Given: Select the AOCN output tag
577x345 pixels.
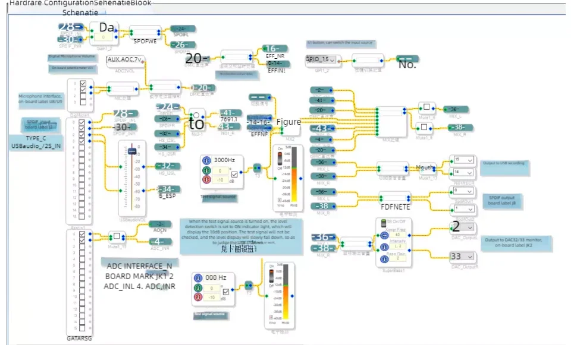Looking at the screenshot, I should pos(160,224).
